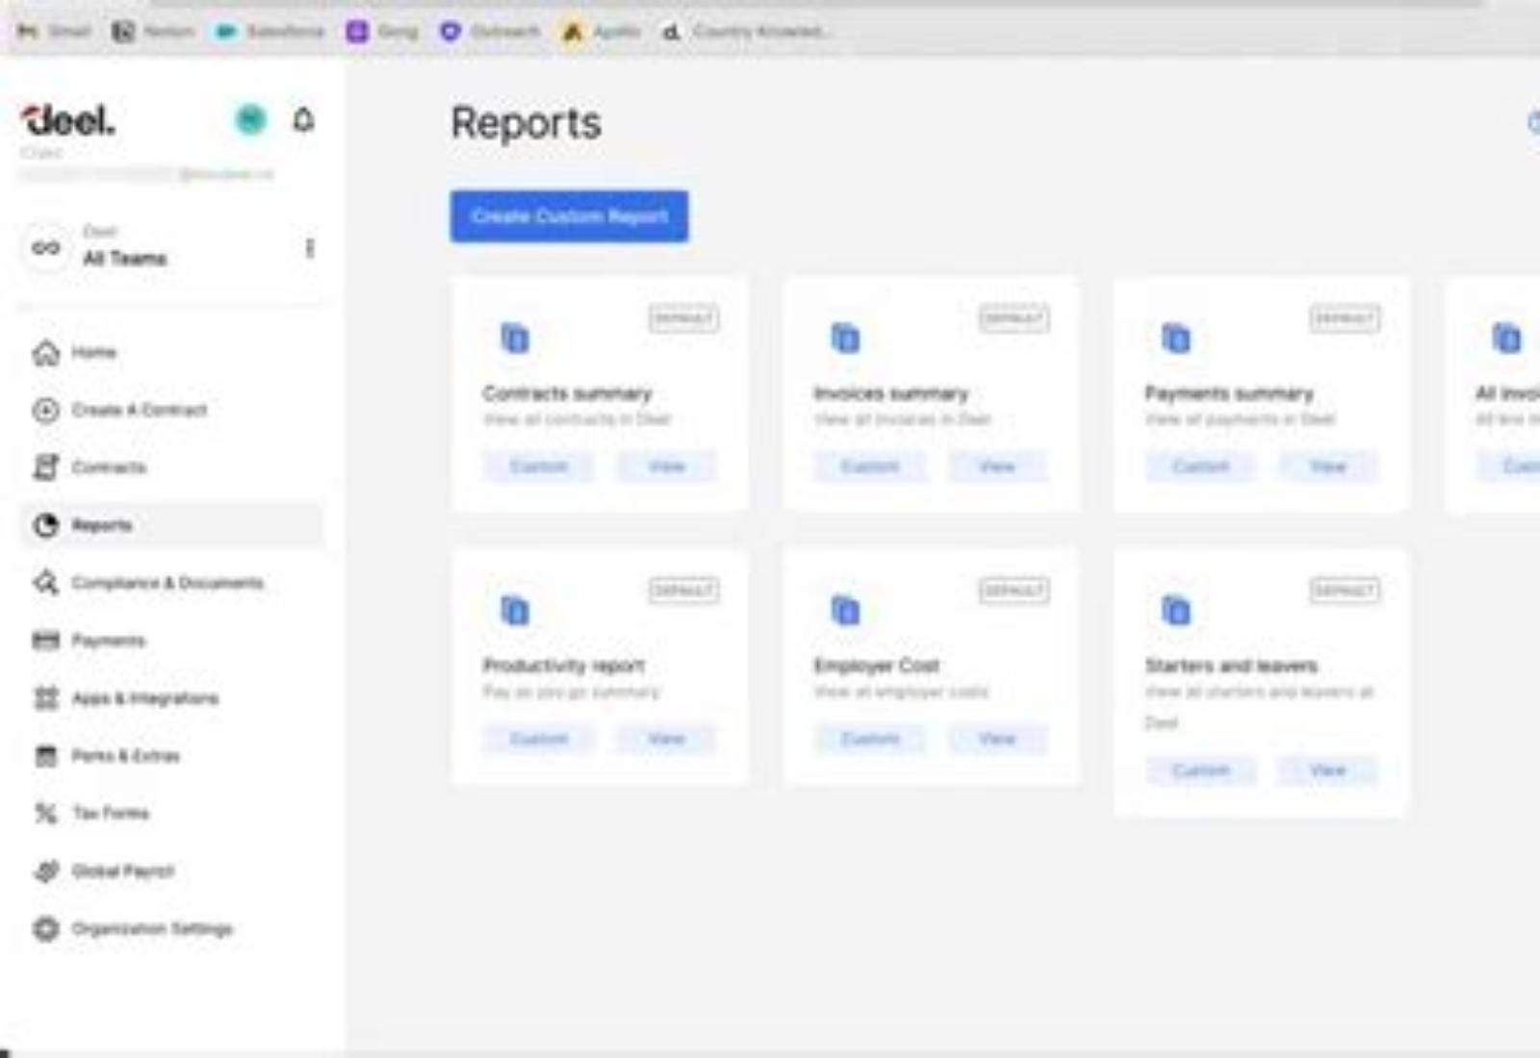Click the Tax Forms percent icon
Screen dimensions: 1540x1058
(45, 814)
